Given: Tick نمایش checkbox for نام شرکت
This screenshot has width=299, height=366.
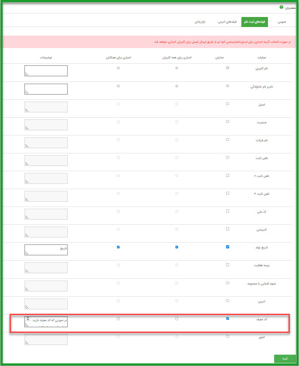Looking at the screenshot, I should coord(227,139).
